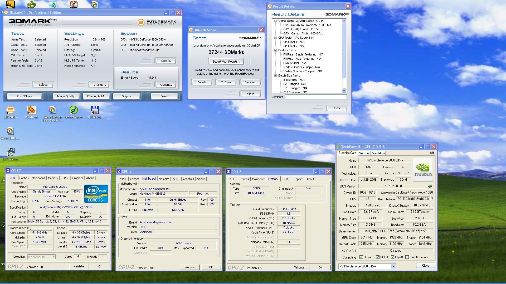Click the GPU-Z screenshot camera icon
The image size is (506, 284).
pyautogui.click(x=432, y=153)
